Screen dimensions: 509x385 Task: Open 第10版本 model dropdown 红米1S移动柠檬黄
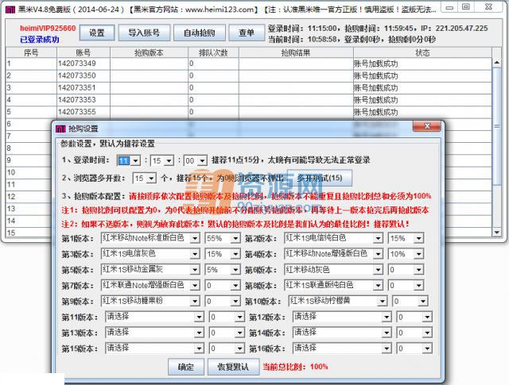tap(337, 301)
